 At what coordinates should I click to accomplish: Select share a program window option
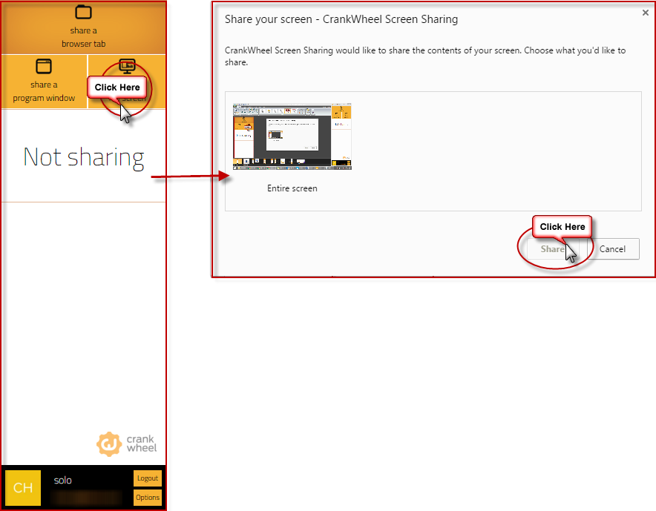coord(44,82)
